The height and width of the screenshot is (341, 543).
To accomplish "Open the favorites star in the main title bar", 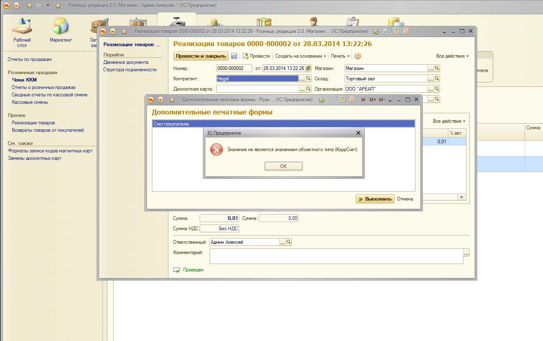I will click(58, 5).
